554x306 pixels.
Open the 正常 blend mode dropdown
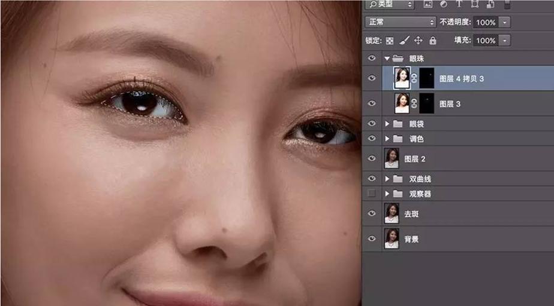401,22
